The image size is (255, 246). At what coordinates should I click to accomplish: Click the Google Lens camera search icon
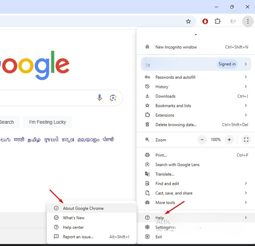point(113,98)
